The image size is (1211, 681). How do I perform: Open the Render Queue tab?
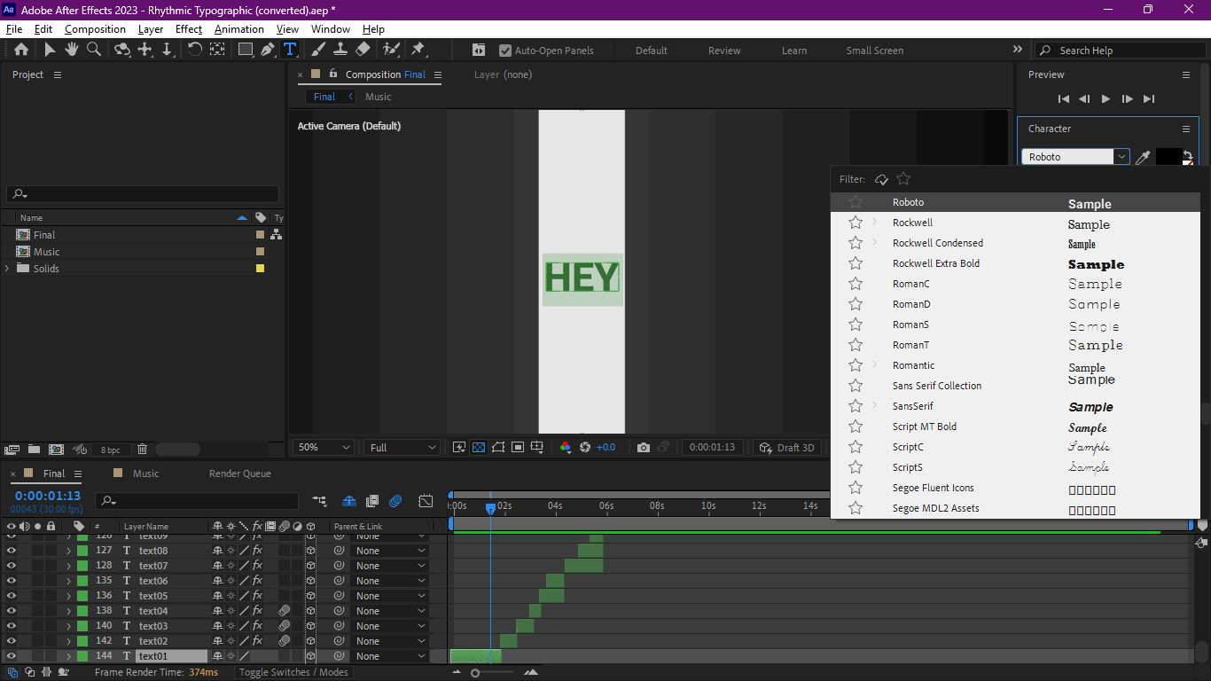point(240,474)
